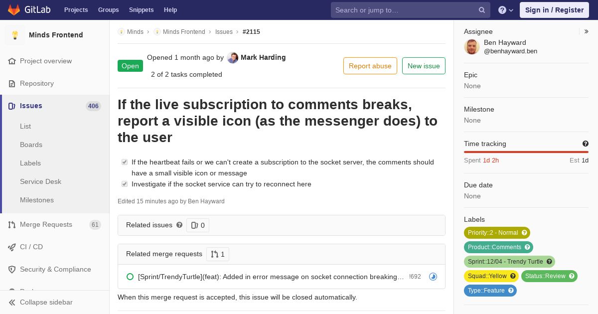This screenshot has height=314, width=598.
Task: Click the Collapse sidebar chevrons icon
Action: pos(12,303)
